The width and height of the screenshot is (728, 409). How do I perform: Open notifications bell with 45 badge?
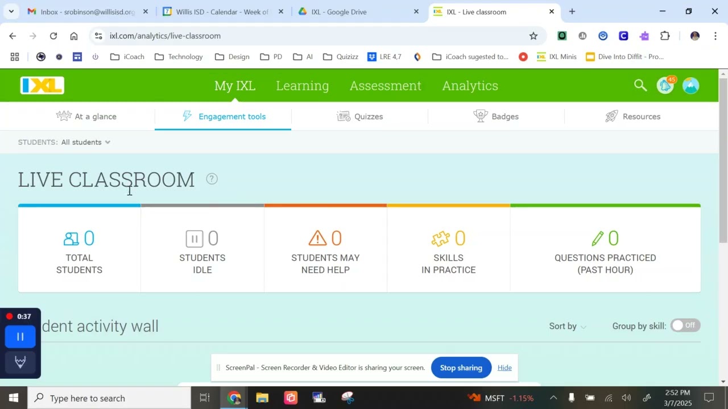click(x=665, y=85)
